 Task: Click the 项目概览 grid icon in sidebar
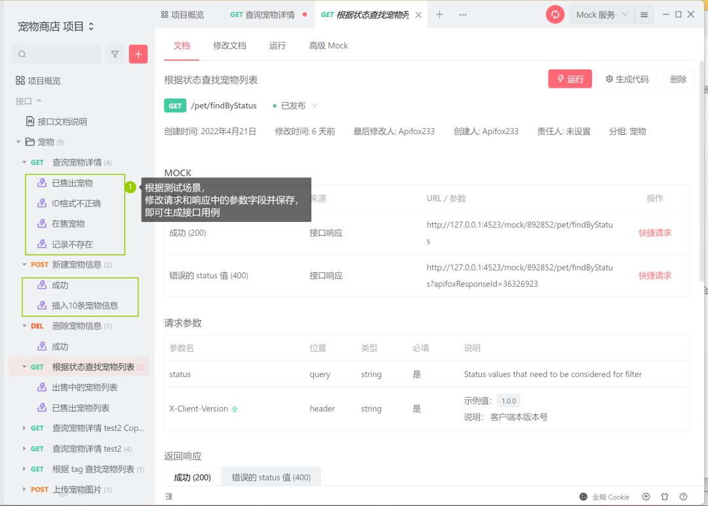point(20,81)
